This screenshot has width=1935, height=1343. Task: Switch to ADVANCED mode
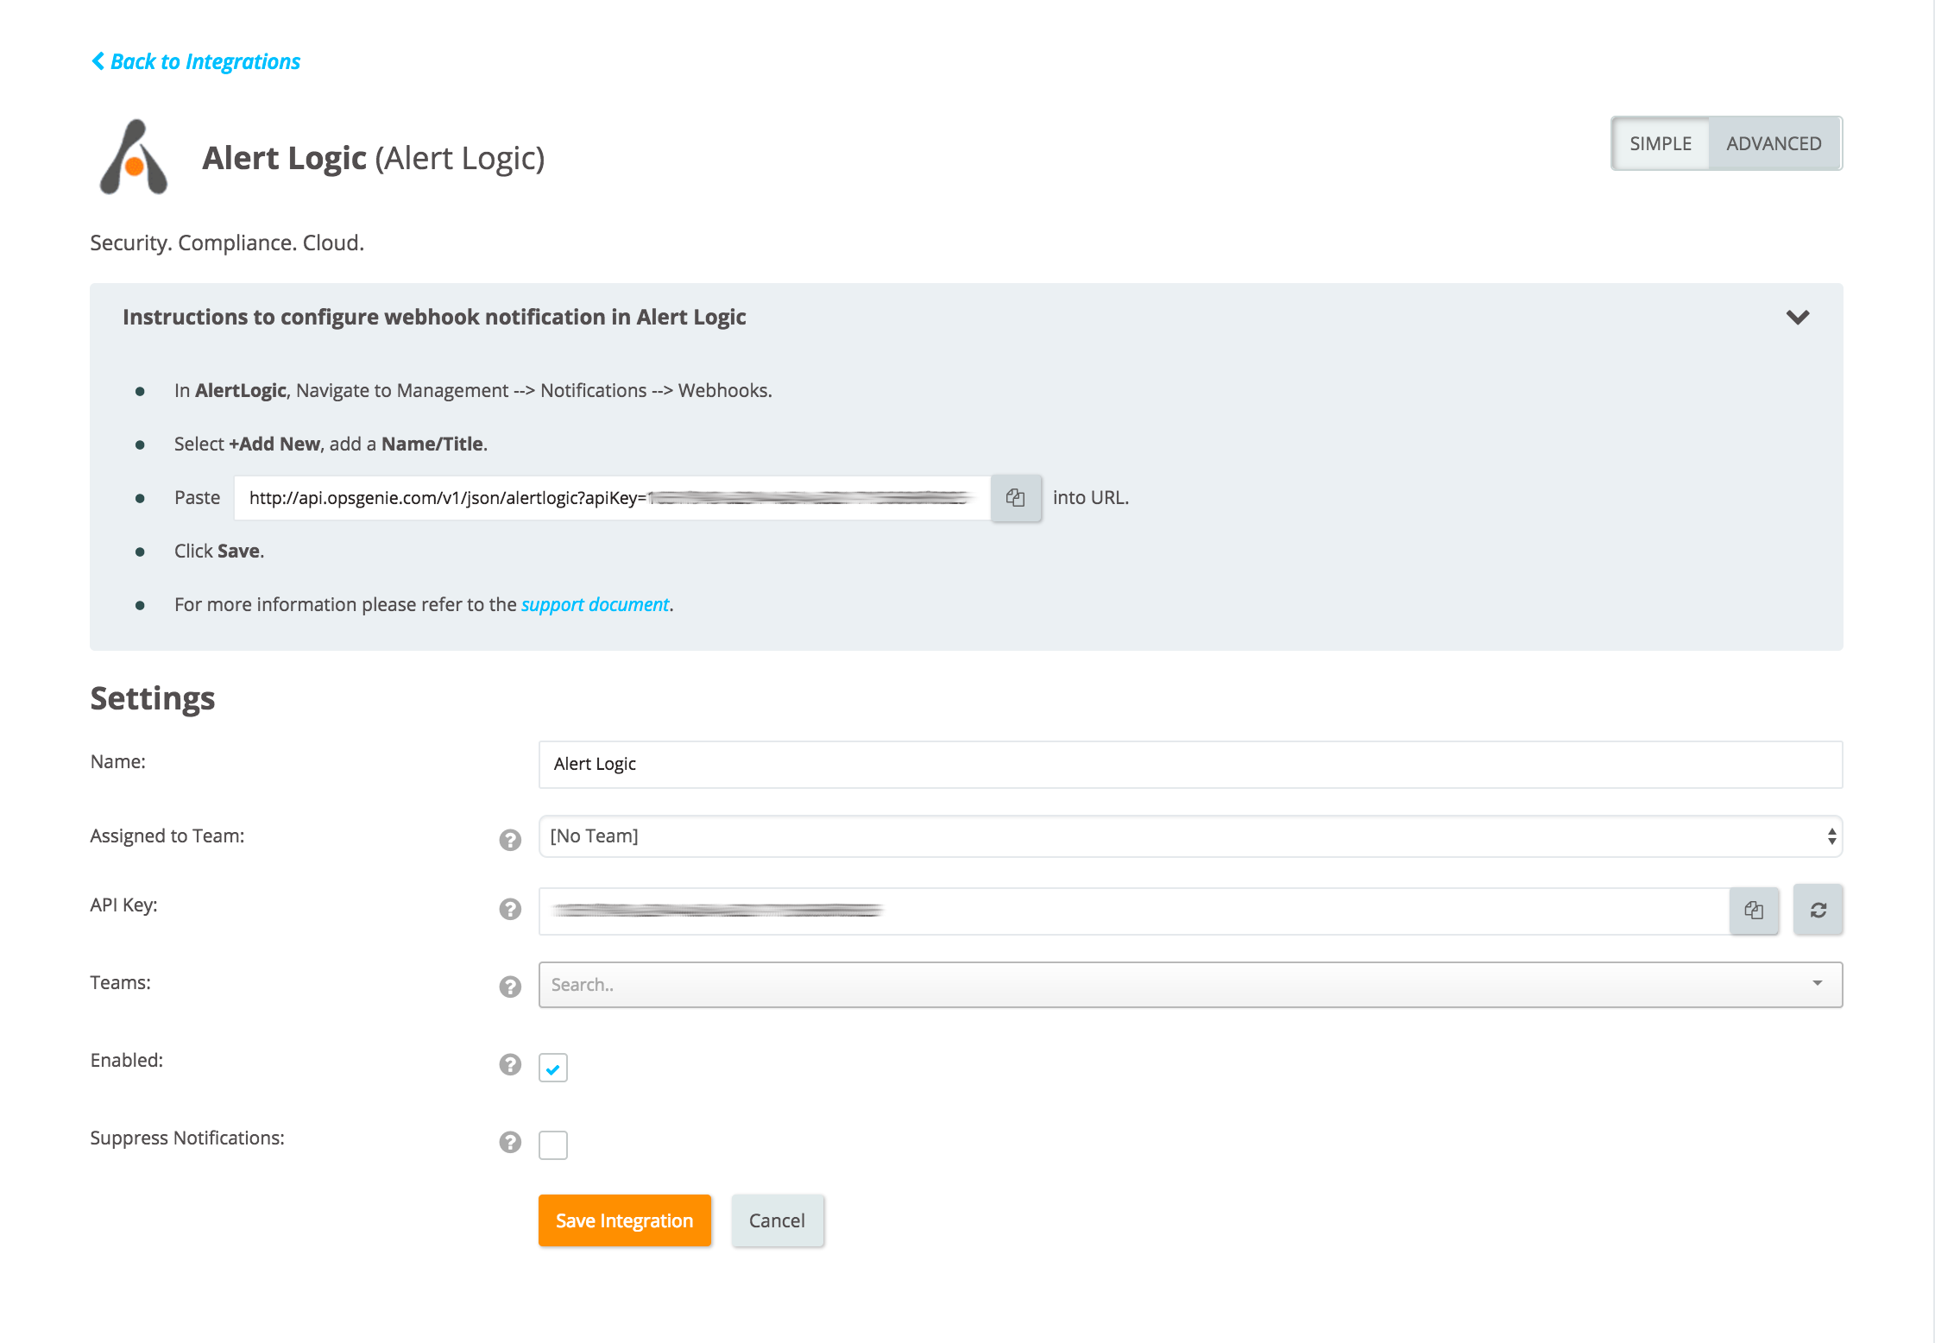1774,143
